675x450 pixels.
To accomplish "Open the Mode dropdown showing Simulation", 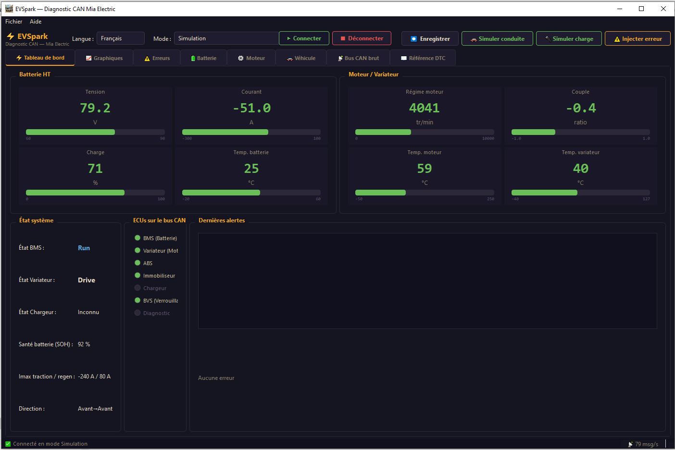I will pos(226,38).
